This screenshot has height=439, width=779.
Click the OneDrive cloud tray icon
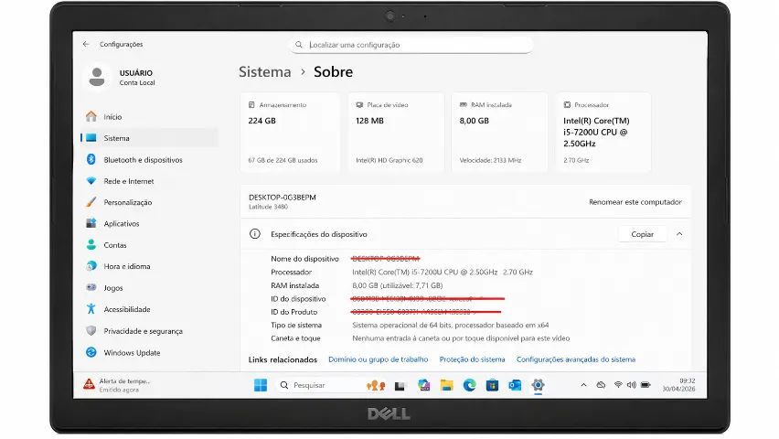[x=601, y=385]
